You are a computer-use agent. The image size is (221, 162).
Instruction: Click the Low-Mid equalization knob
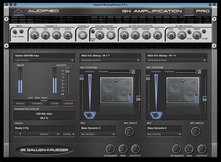click(146, 35)
